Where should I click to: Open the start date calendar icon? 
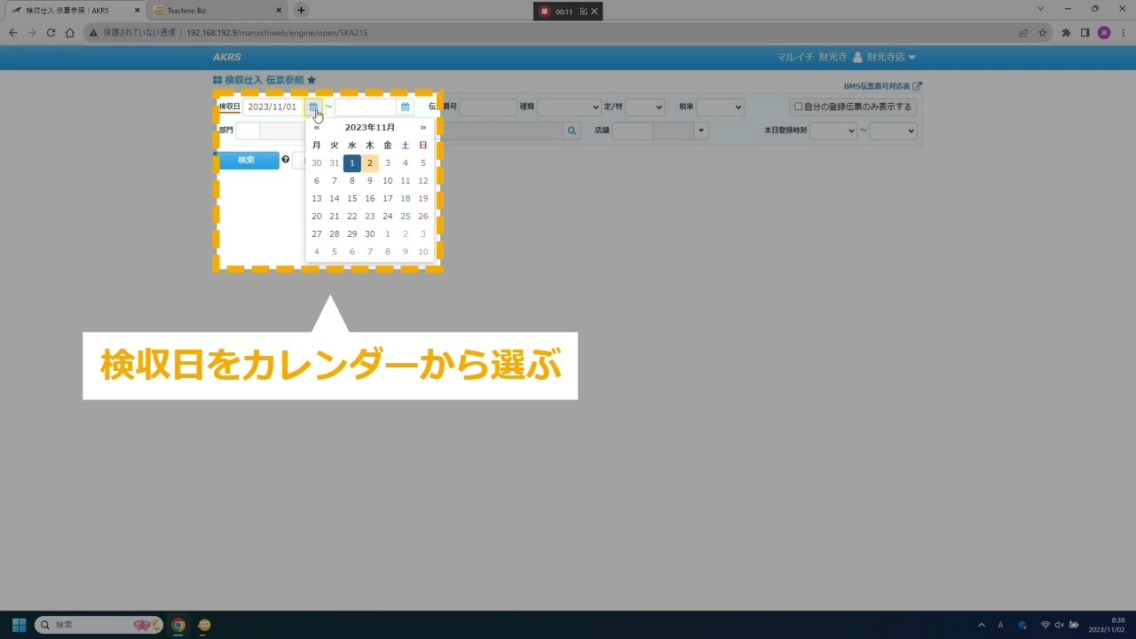[313, 107]
